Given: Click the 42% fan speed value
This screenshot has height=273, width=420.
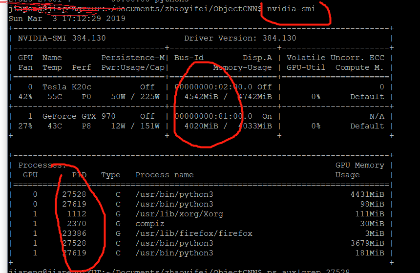Looking at the screenshot, I should pos(25,97).
